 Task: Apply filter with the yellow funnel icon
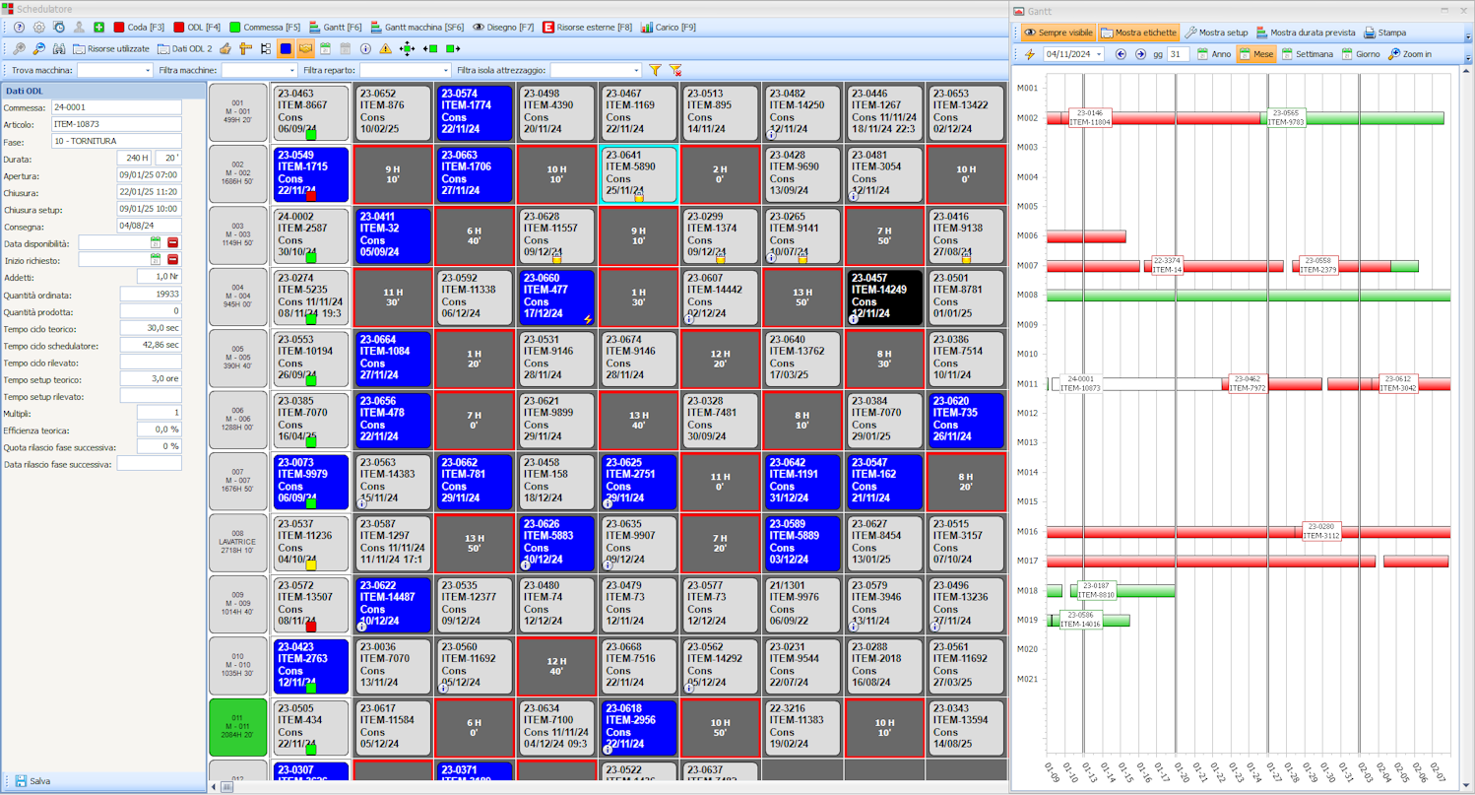click(655, 71)
